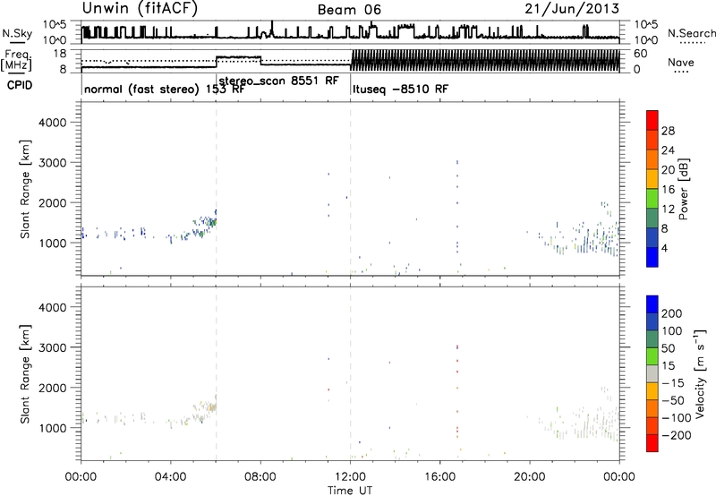The width and height of the screenshot is (716, 496).
Task: Select the "Time UT" axis label
Action: click(350, 491)
